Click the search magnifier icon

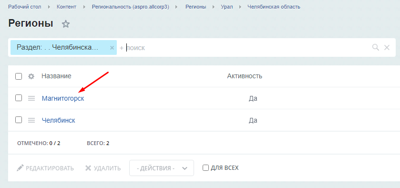click(x=376, y=47)
